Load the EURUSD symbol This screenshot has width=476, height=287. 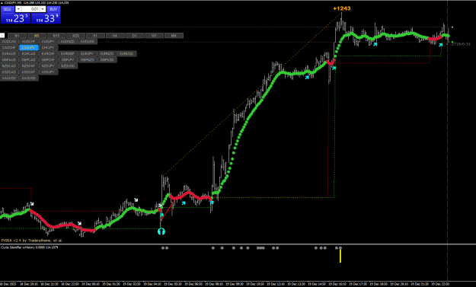[126, 54]
